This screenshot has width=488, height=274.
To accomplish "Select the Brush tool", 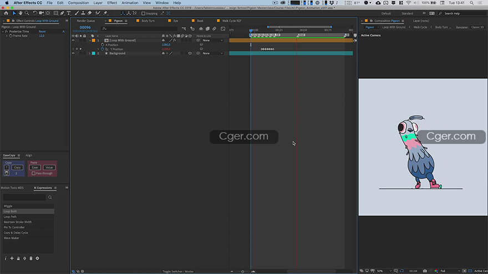I will [77, 13].
